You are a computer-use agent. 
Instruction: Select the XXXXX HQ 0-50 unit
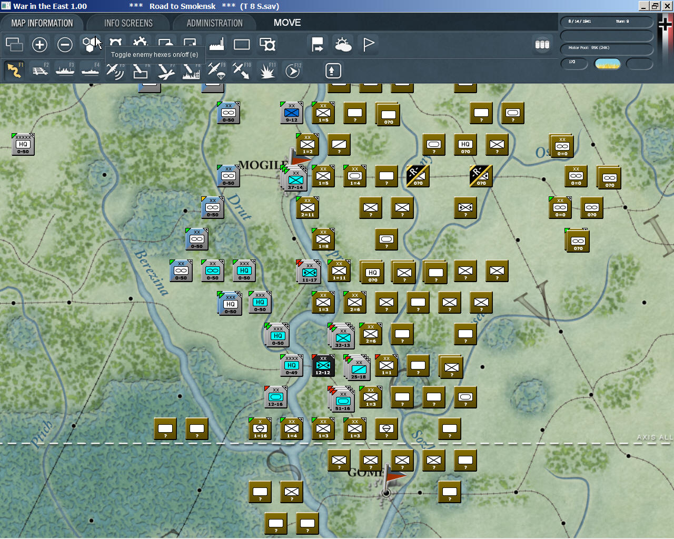(23, 144)
